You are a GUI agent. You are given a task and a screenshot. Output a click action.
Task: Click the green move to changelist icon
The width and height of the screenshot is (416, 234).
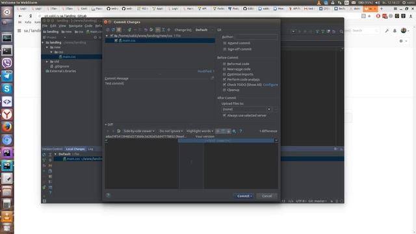129,30
